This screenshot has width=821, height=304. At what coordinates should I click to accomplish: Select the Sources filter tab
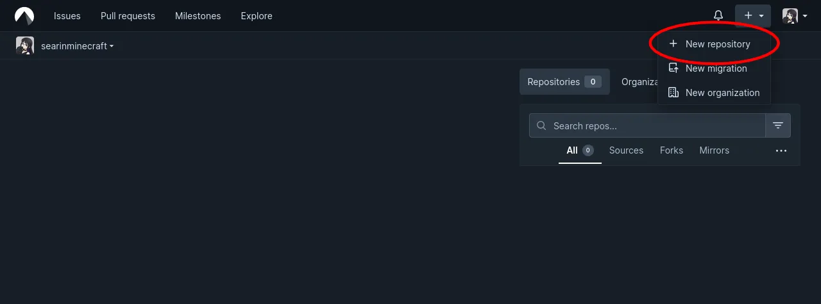coord(626,150)
